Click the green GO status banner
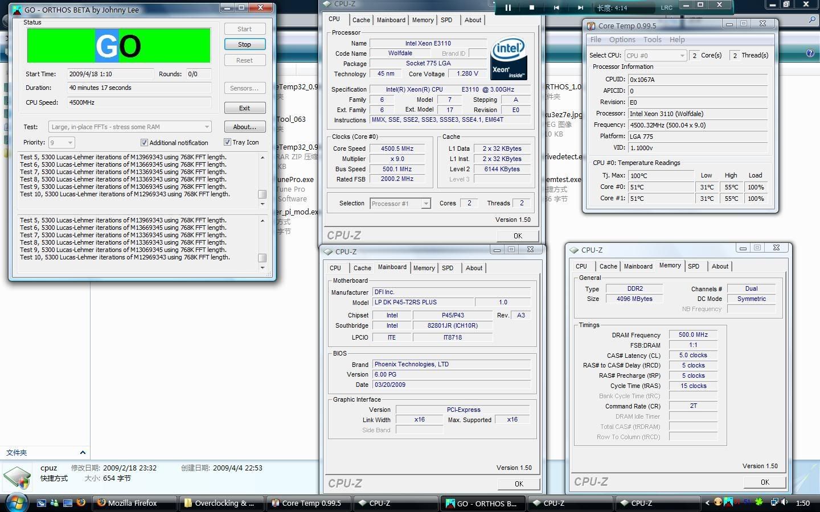Screen dimensions: 820x512 pyautogui.click(x=118, y=46)
